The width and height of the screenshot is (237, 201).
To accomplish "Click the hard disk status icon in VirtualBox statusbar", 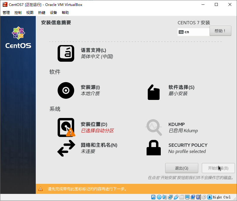I will pos(153,197).
